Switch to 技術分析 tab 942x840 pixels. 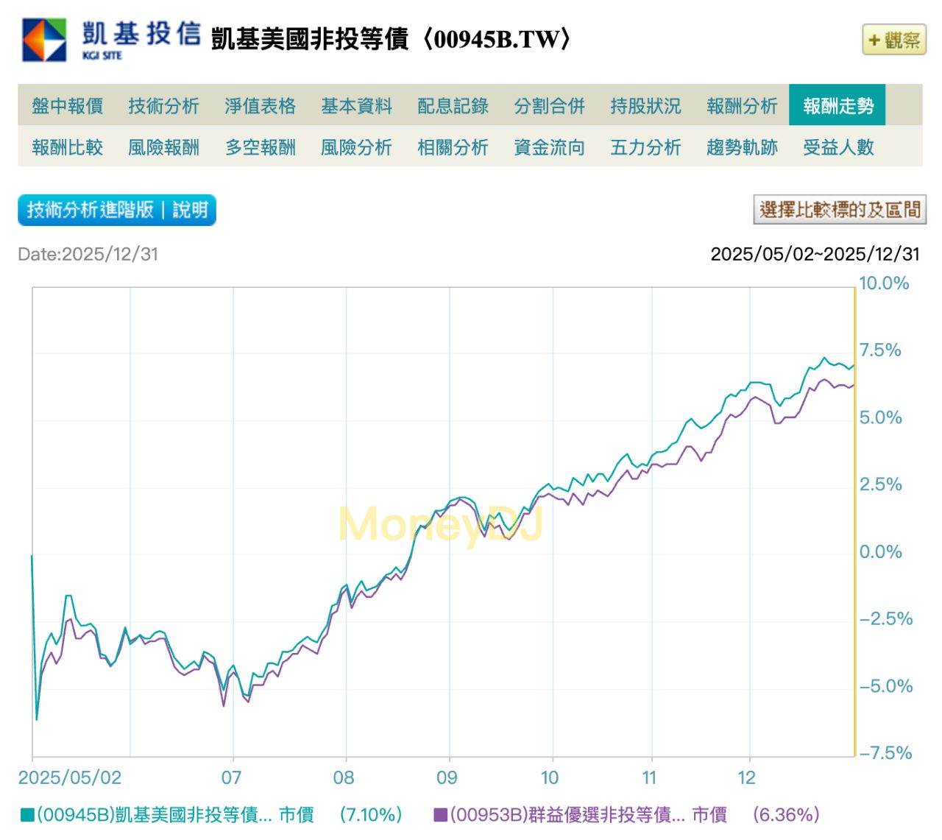163,106
